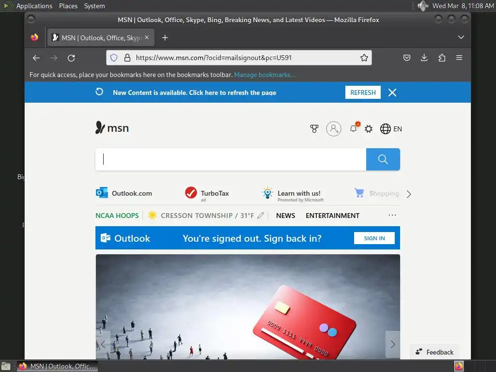496x372 pixels.
Task: Go to previous carousel slide
Action: pyautogui.click(x=103, y=344)
